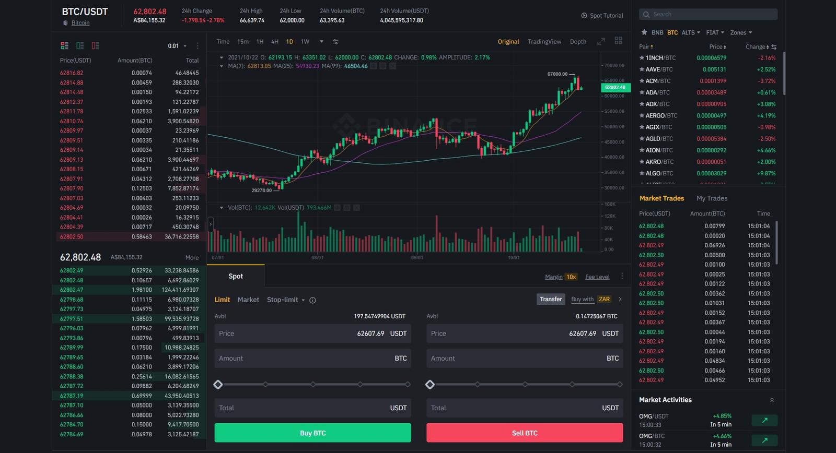Viewport: 836px width, 453px height.
Task: Favorite the ADA/BTC pair star
Action: (x=642, y=92)
